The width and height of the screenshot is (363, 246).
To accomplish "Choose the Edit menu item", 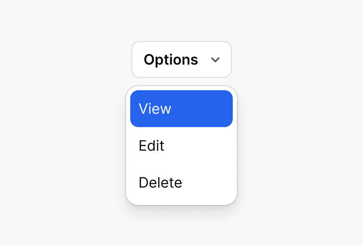I will (181, 146).
